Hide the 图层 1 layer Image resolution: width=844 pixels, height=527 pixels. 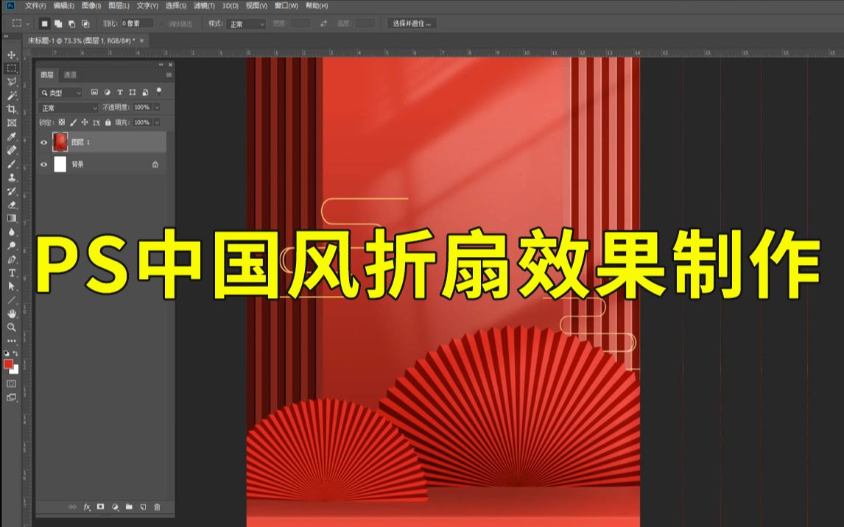pos(43,143)
